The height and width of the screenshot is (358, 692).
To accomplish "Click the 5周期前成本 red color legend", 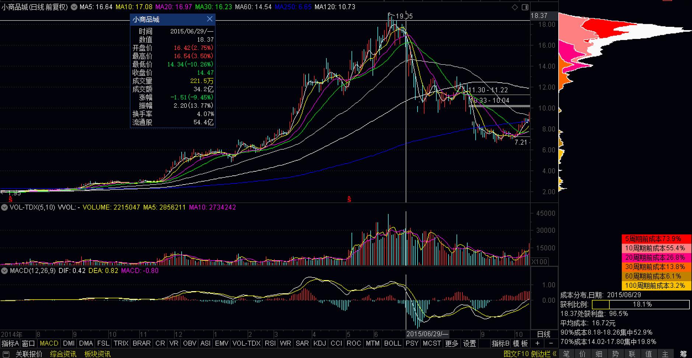I will click(x=656, y=239).
